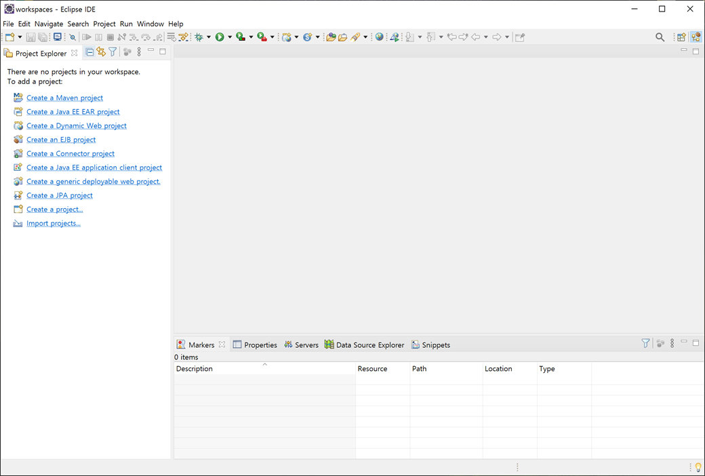Screen dimensions: 705x476
Task: Click the Debug bug icon
Action: pyautogui.click(x=199, y=37)
